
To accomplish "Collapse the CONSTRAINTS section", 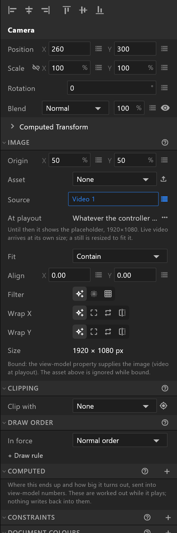I will click(x=4, y=517).
